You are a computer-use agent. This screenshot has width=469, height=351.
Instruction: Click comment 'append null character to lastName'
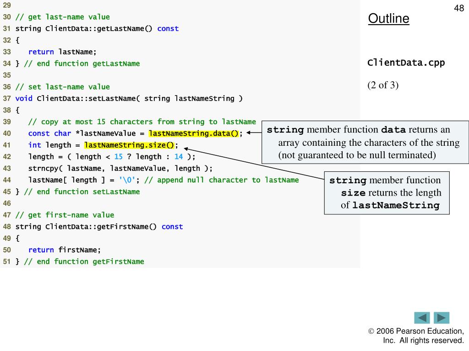pyautogui.click(x=221, y=180)
